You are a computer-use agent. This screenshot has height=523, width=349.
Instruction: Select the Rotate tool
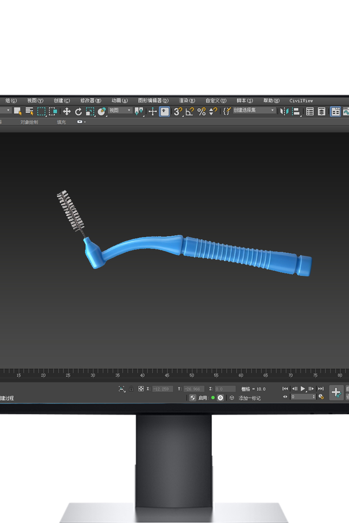point(79,112)
